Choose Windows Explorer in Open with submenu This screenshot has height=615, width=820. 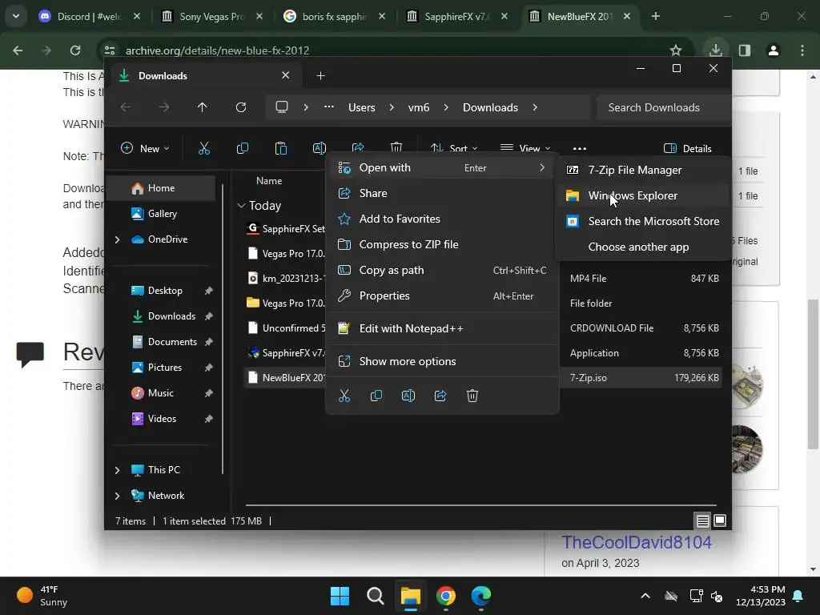pyautogui.click(x=643, y=195)
